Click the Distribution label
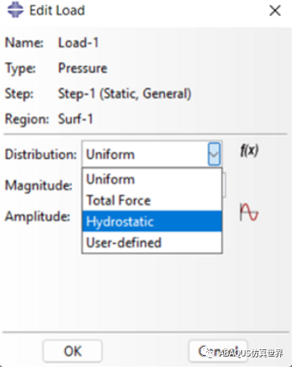 [x=41, y=154]
